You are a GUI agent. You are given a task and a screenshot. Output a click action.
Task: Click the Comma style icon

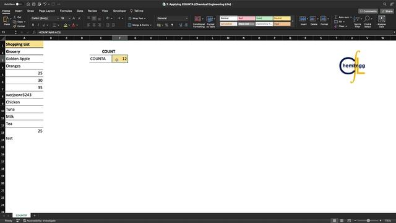[172, 25]
